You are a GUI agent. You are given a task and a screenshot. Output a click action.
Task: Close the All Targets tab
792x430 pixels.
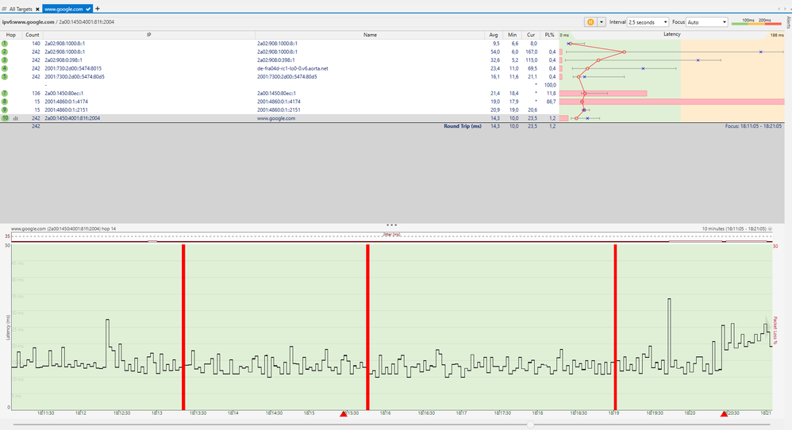click(37, 9)
